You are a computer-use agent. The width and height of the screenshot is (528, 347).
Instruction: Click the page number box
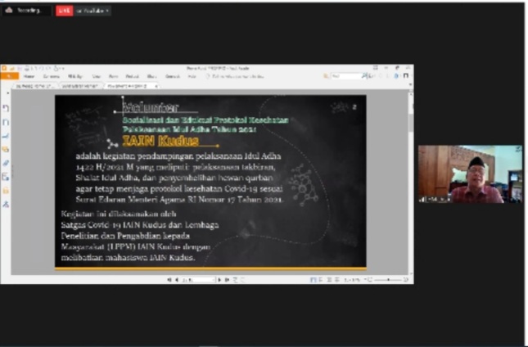(198, 280)
